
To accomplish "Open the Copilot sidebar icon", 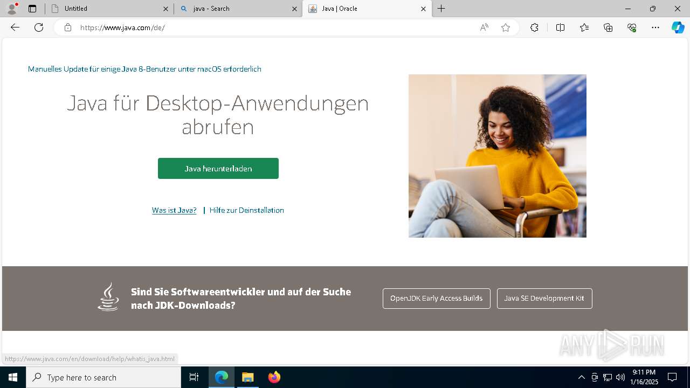I will [x=678, y=27].
